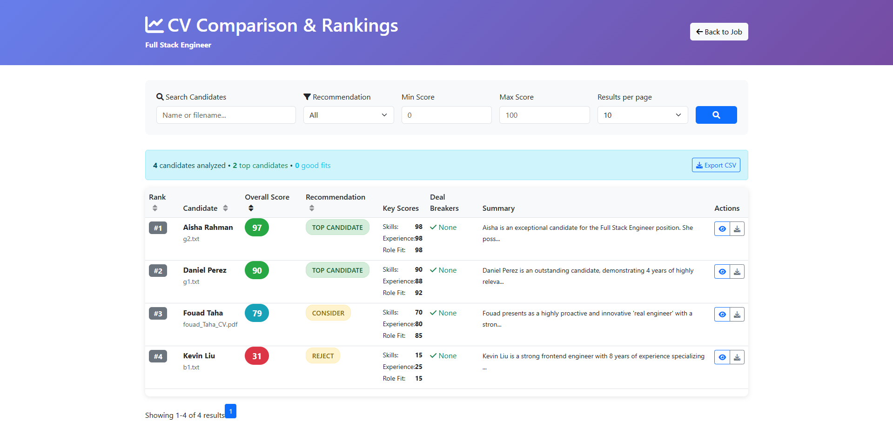
Task: Click the filter icon next to Recommendation
Action: [307, 96]
